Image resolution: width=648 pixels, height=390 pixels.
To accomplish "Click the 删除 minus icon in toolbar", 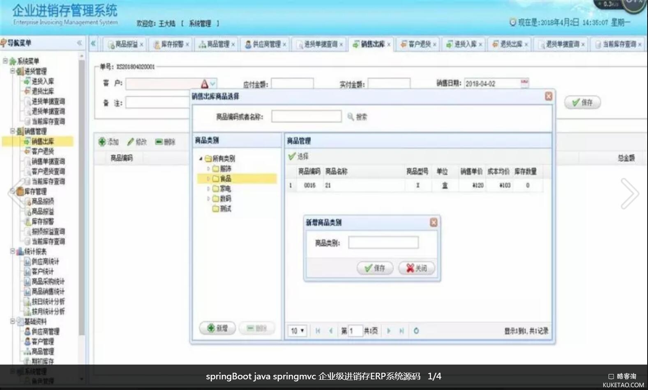I will pos(159,142).
